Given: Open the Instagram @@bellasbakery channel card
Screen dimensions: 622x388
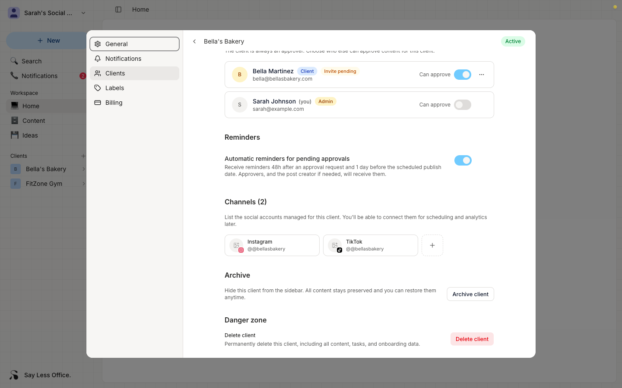Looking at the screenshot, I should 272,245.
